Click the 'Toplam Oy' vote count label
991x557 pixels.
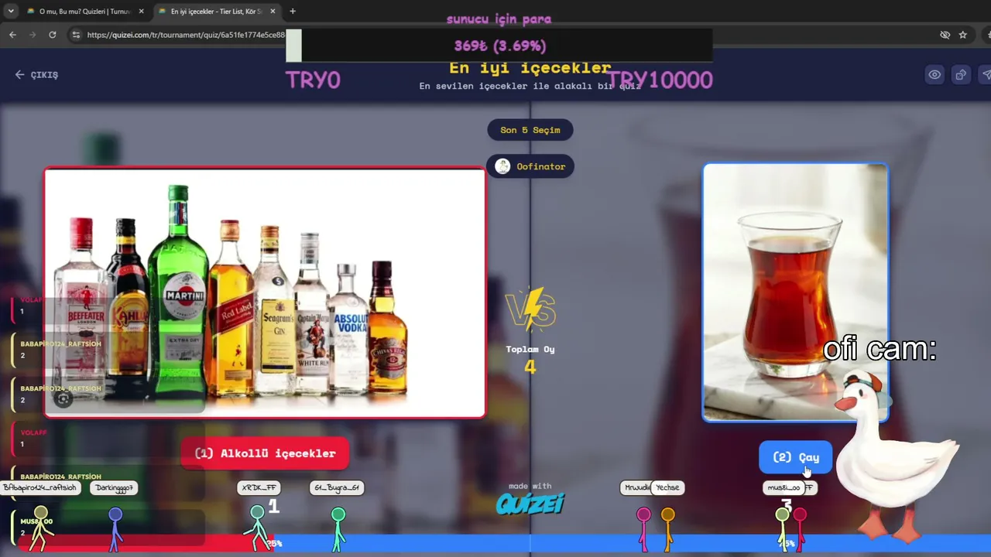coord(530,350)
